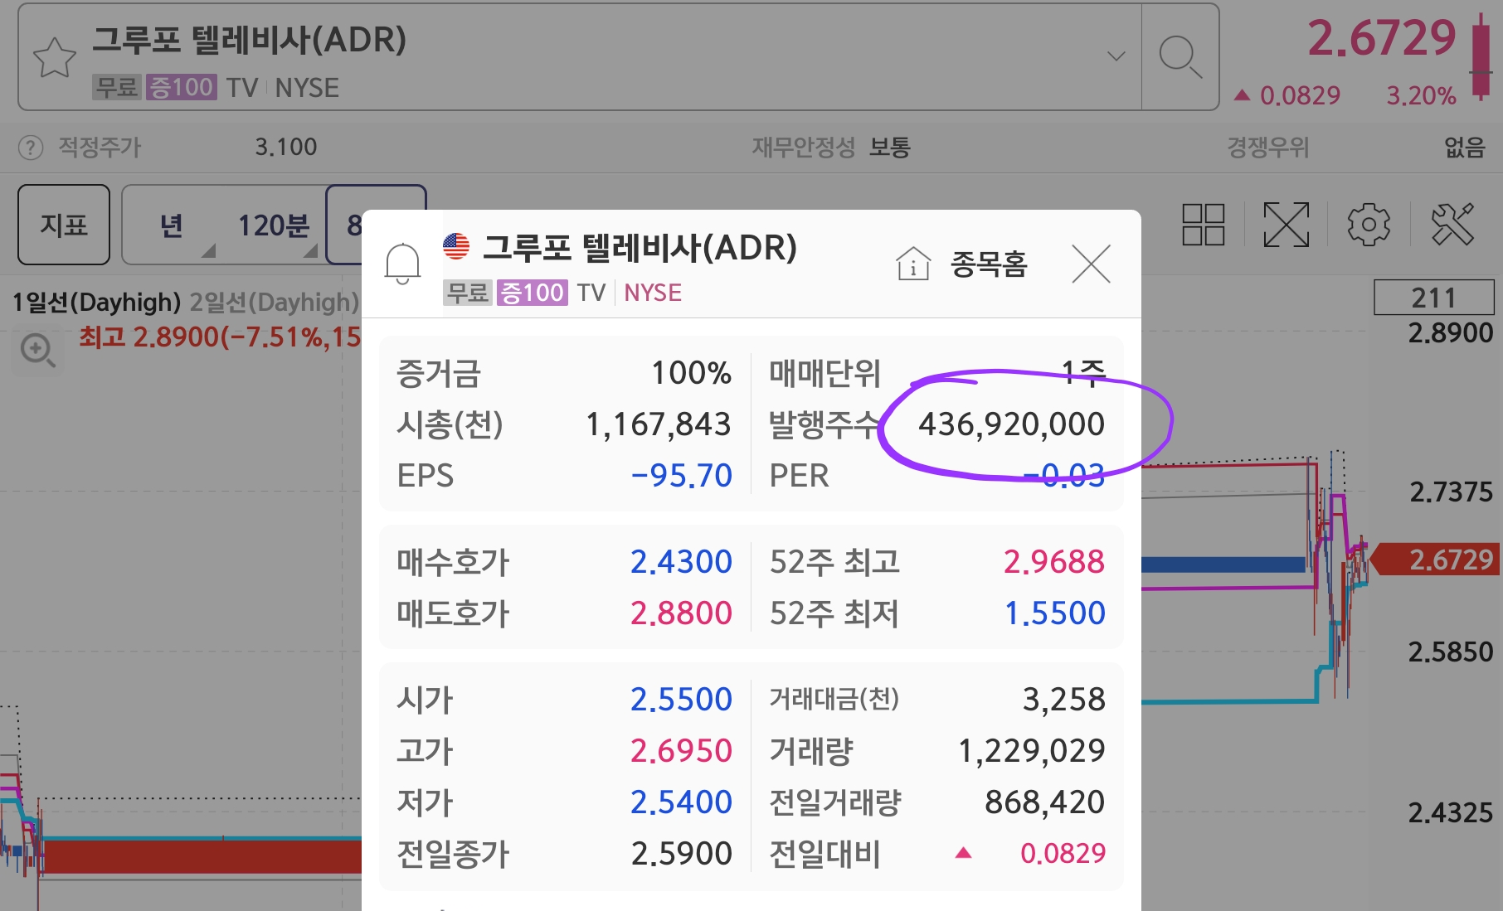Screen dimensions: 1503x911
Task: Click the 경쟁우위 없음 rating
Action: [x=1464, y=148]
